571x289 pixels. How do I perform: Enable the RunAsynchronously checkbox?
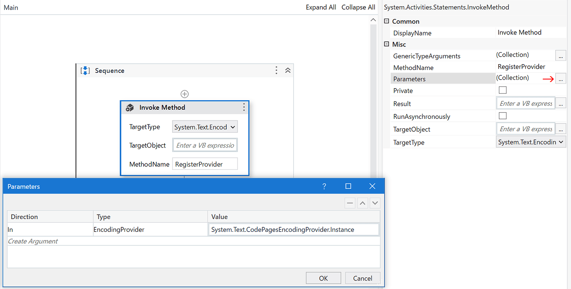502,116
